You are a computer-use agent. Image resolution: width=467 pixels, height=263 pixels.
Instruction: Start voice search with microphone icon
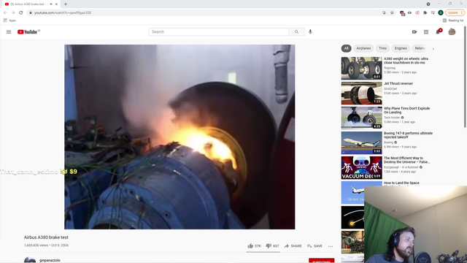(310, 32)
